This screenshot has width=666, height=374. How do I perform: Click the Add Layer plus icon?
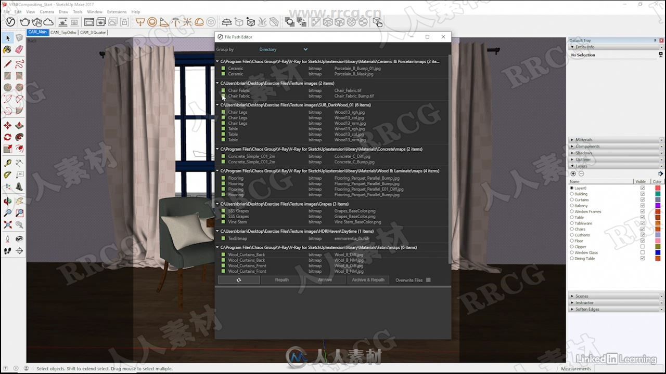(573, 173)
